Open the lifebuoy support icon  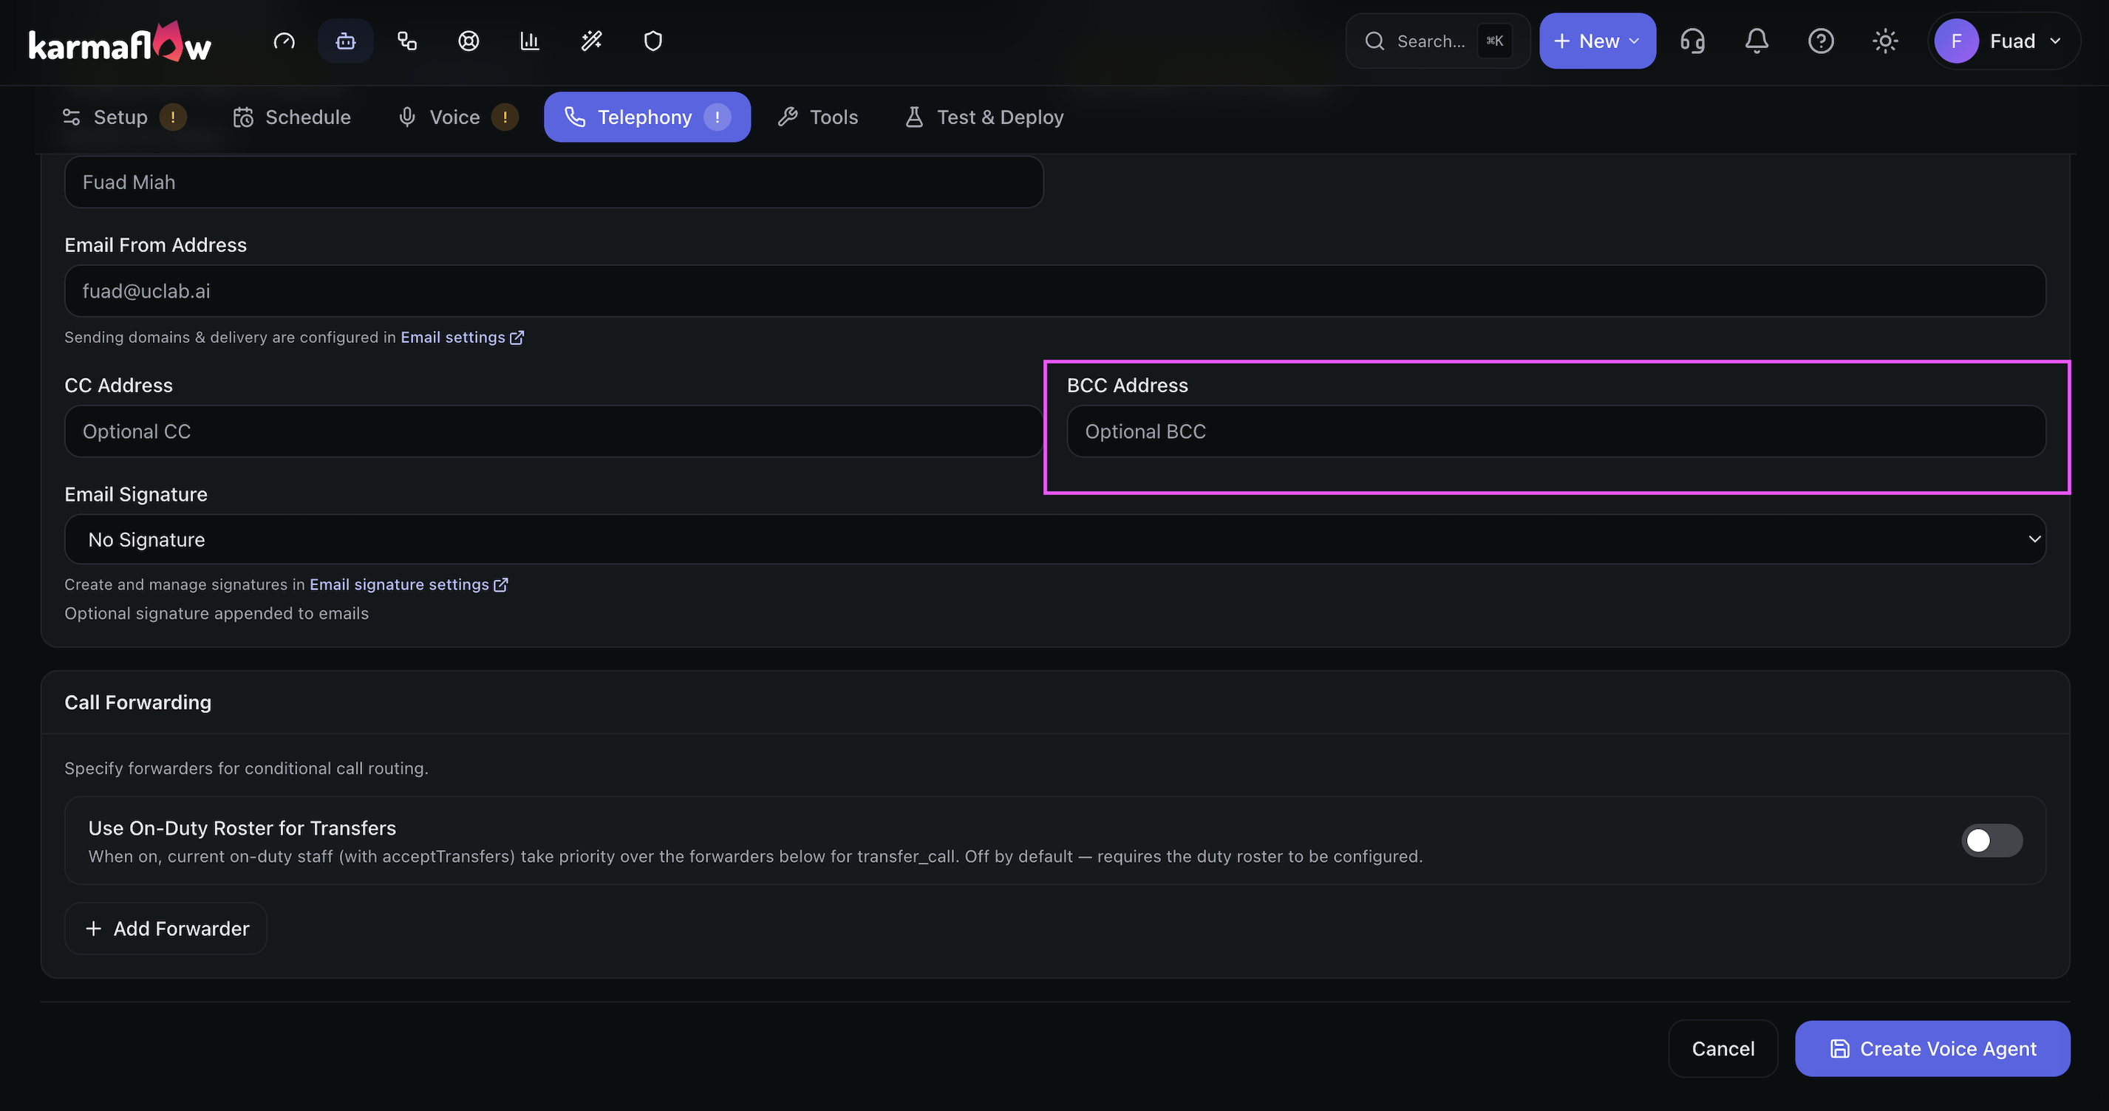(x=469, y=41)
